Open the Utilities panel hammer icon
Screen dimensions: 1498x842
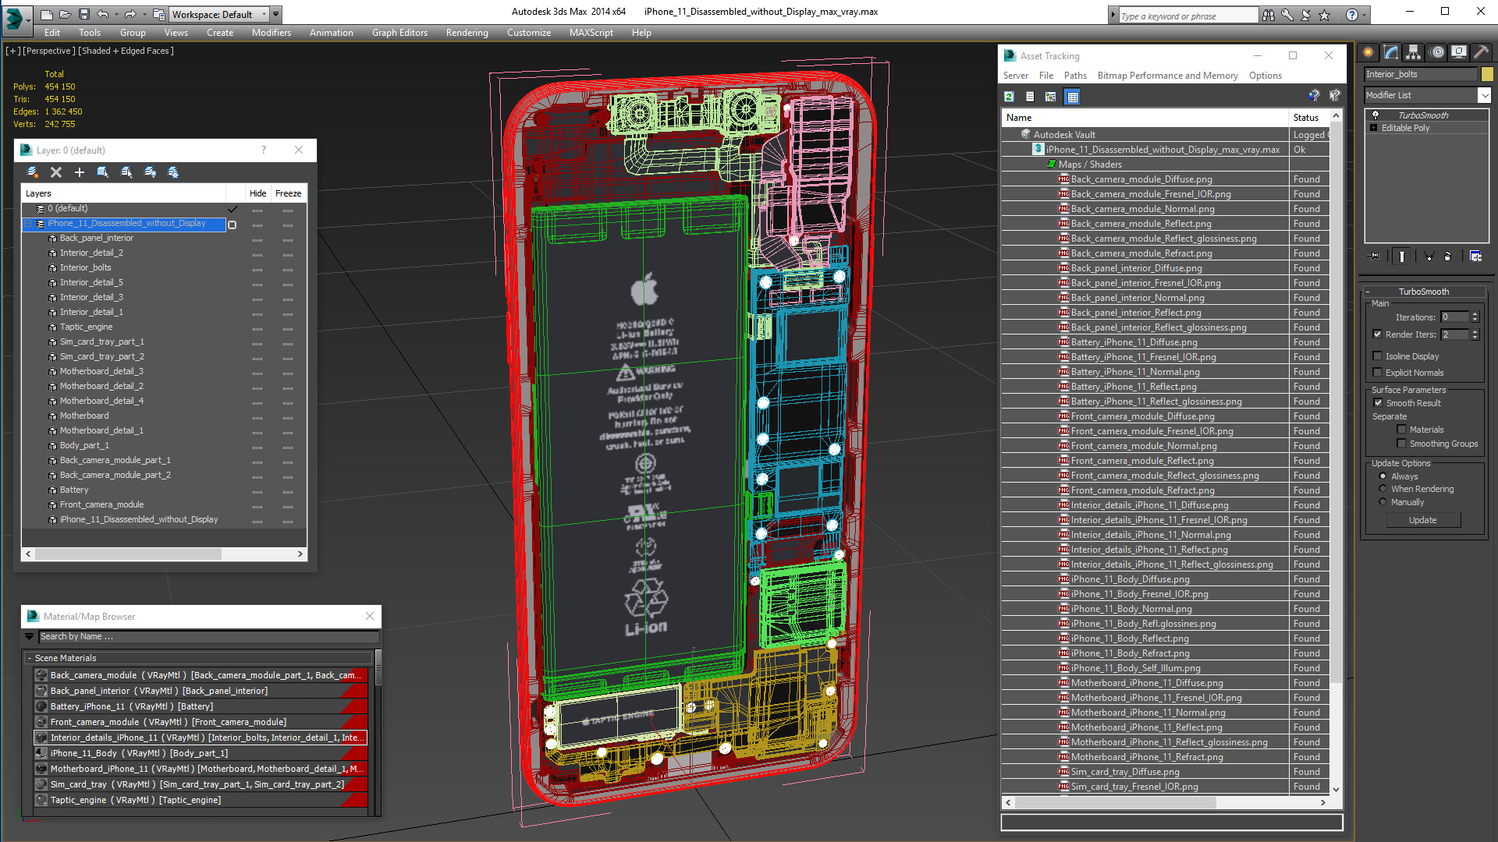[x=1480, y=52]
